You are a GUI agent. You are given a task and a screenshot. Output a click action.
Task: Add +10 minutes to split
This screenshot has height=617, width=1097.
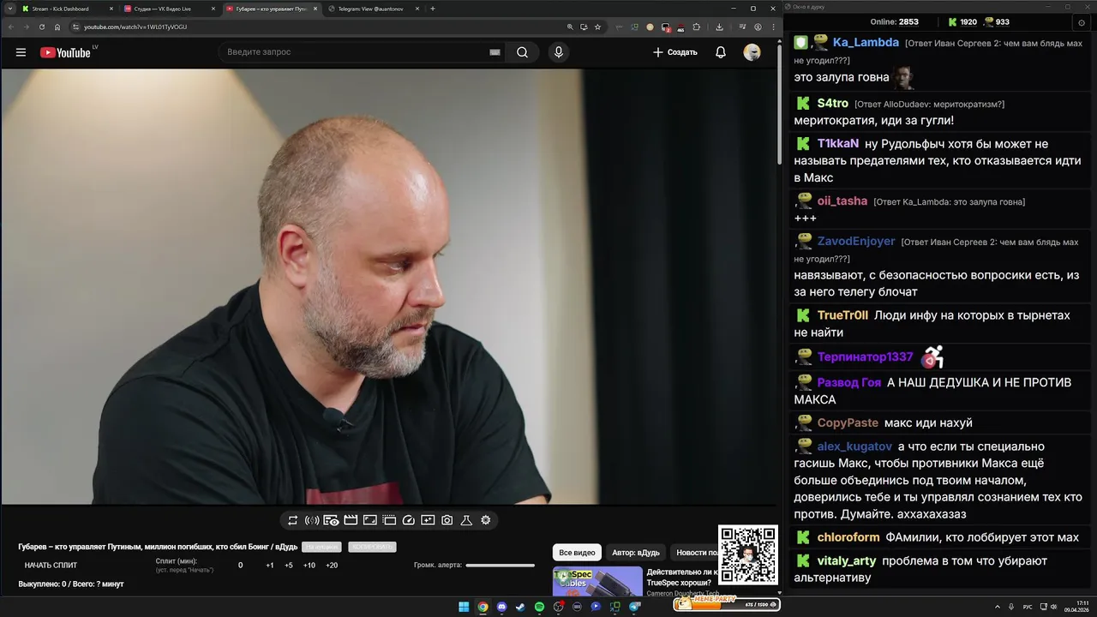pos(309,566)
